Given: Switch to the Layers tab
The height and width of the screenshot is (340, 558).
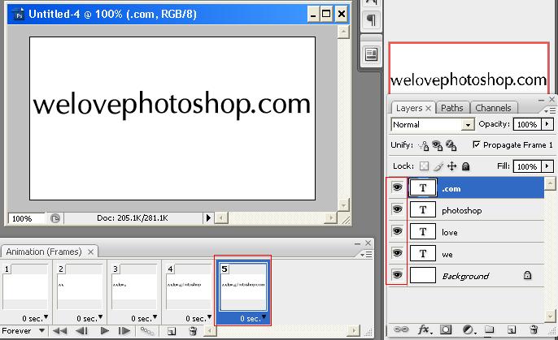Looking at the screenshot, I should 409,108.
